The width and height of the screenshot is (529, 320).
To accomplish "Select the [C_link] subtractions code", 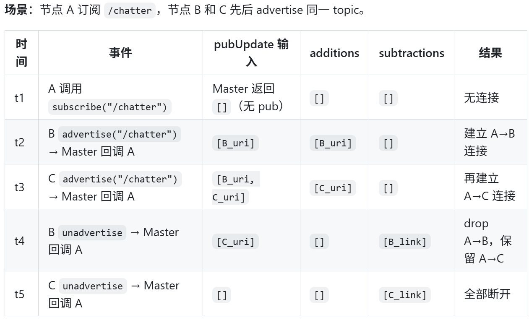I will pos(404,295).
